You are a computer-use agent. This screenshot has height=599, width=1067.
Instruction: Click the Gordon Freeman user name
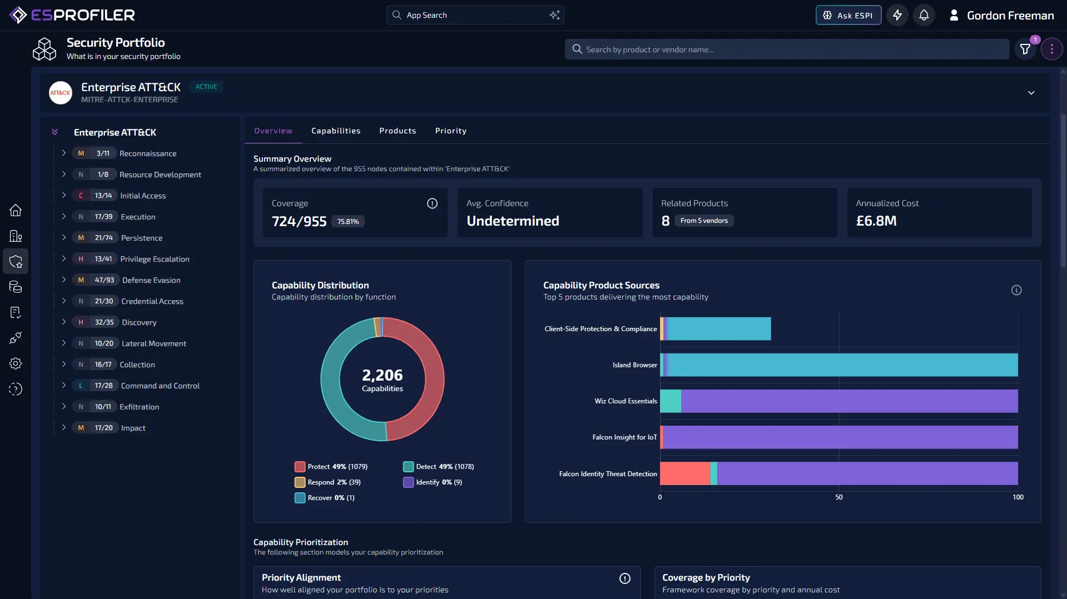point(1010,15)
